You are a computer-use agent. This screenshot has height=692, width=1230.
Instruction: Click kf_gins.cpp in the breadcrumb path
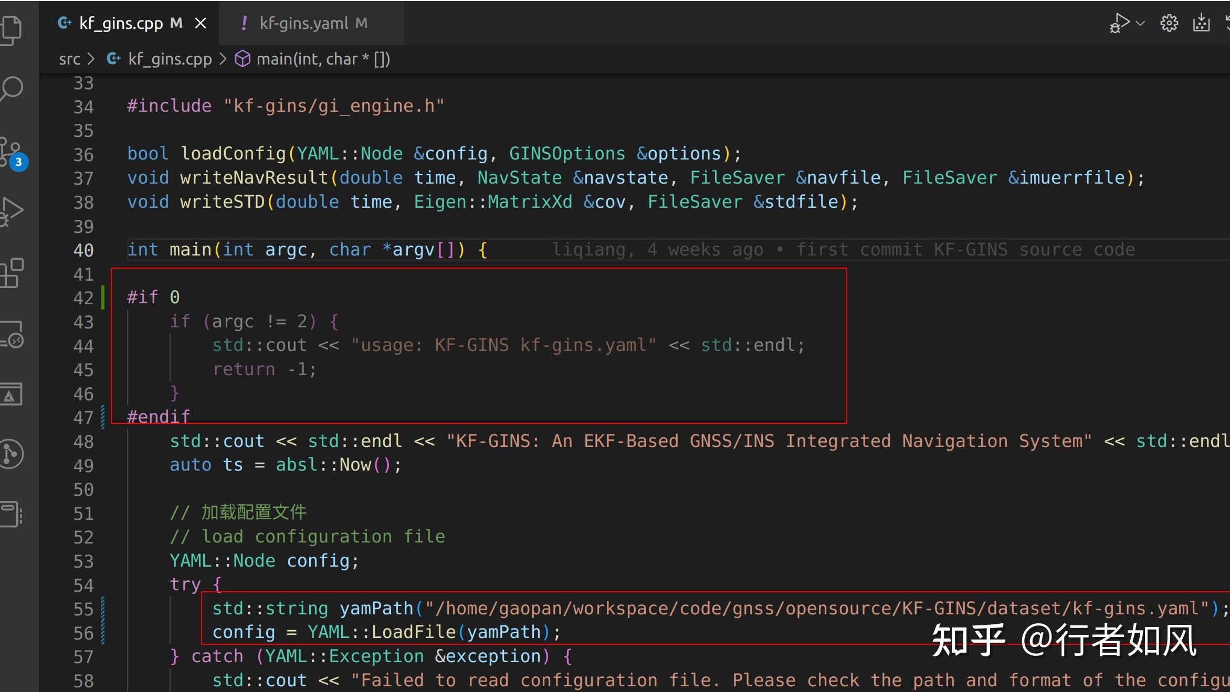click(170, 59)
